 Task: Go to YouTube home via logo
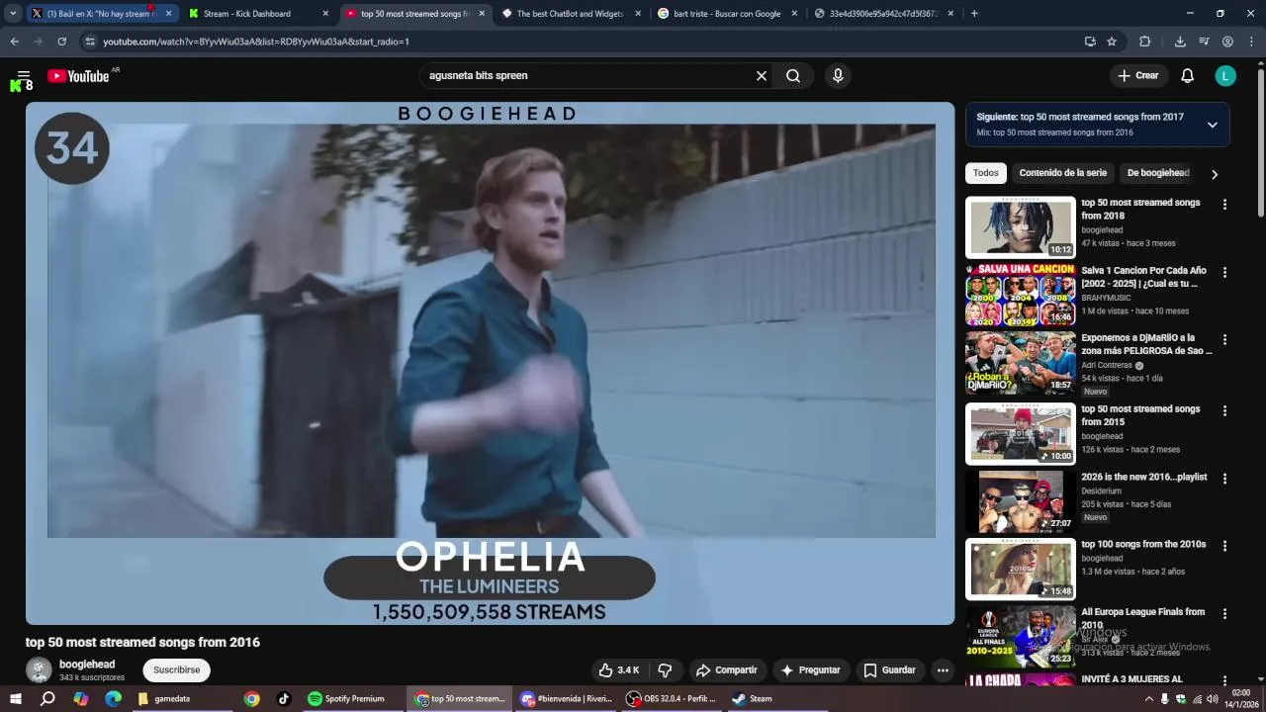(78, 76)
